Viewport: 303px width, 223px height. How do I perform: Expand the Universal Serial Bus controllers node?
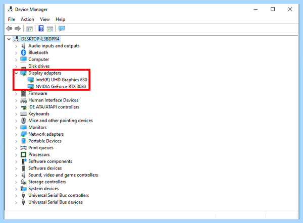pyautogui.click(x=16, y=196)
